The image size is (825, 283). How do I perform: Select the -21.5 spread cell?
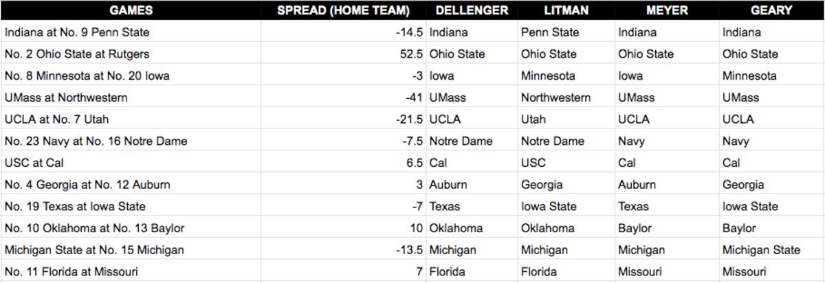(406, 120)
